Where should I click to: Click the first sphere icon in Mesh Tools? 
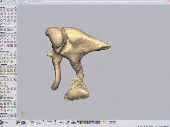pyautogui.click(x=1, y=116)
